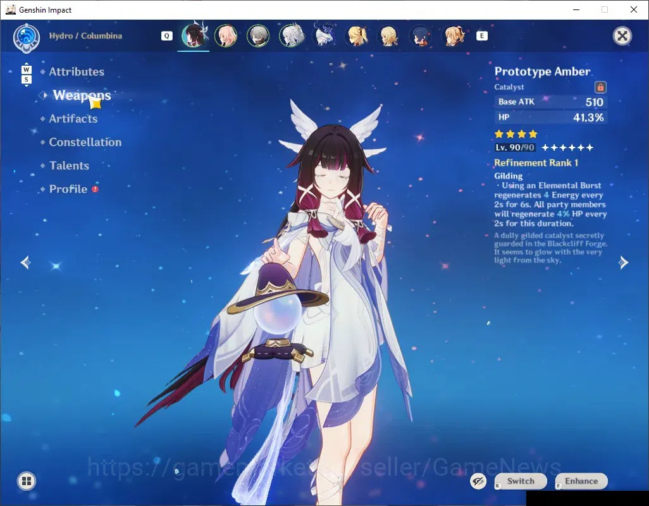
Task: Click the Prototype Amber weapon name
Action: coord(542,71)
